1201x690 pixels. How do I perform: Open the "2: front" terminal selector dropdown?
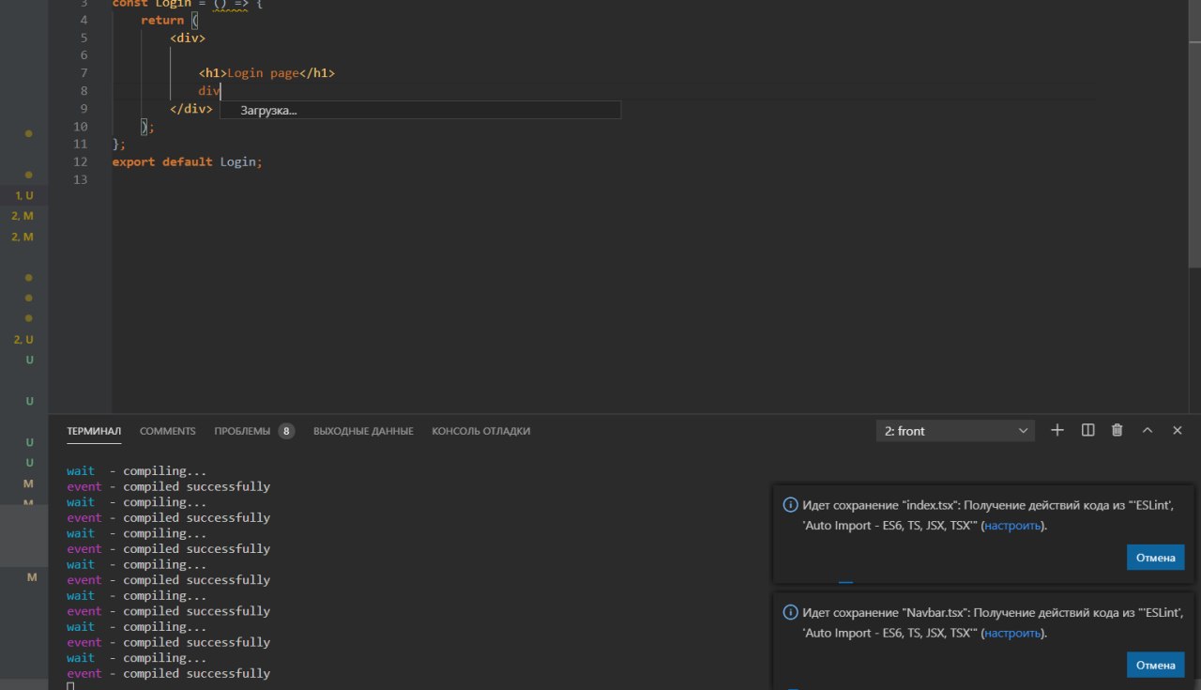click(956, 431)
